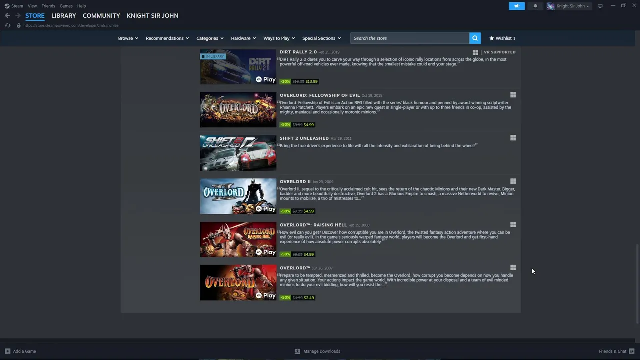Click the Windows icon on the DiRT Rally 2.0 row
This screenshot has width=640, height=360.
[475, 52]
